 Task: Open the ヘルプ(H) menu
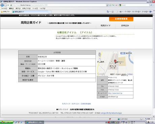click(42, 8)
